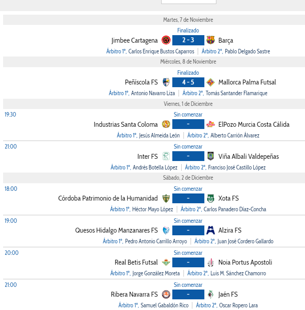Select the Real Betis Futsal crest
Image resolution: width=305 pixels, height=310 pixels.
[166, 262]
